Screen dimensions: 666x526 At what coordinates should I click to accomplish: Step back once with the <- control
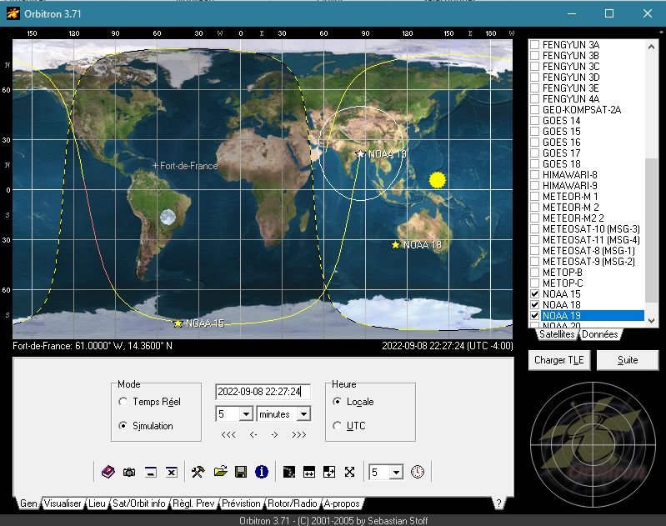253,434
